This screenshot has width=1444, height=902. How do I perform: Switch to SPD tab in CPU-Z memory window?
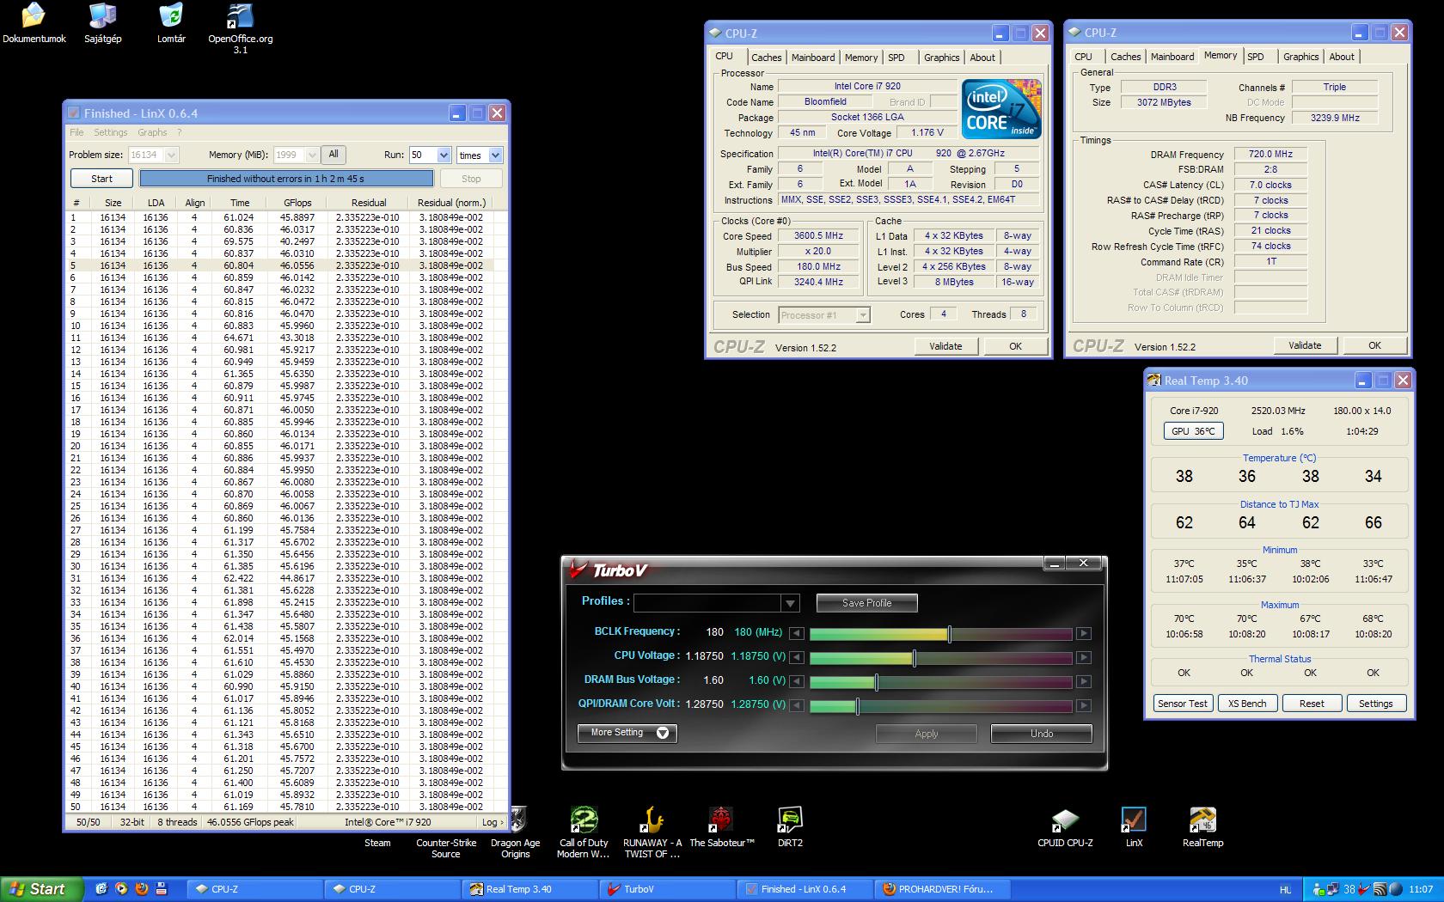(1256, 57)
